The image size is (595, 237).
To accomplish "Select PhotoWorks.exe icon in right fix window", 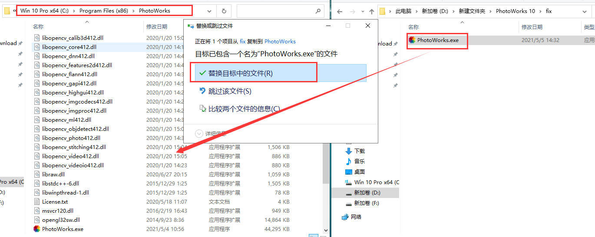I will [x=413, y=40].
